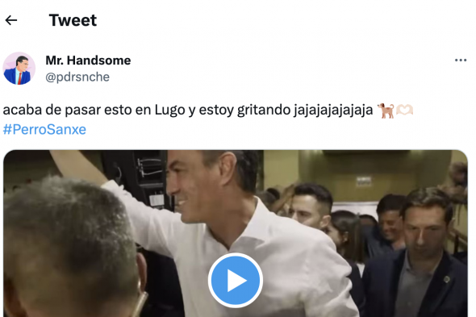
Task: Play the embedded tweet video
Action: (236, 280)
